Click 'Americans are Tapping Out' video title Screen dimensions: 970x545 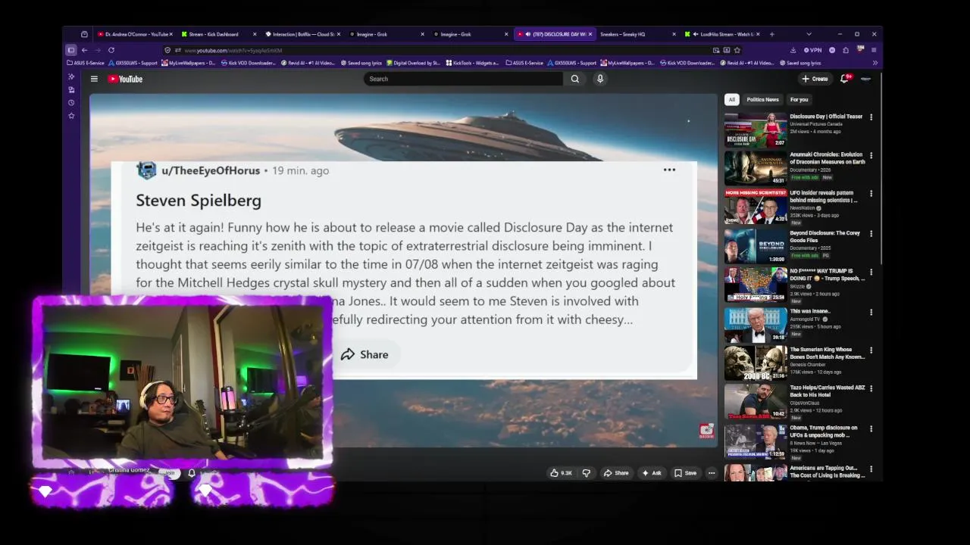pos(827,472)
